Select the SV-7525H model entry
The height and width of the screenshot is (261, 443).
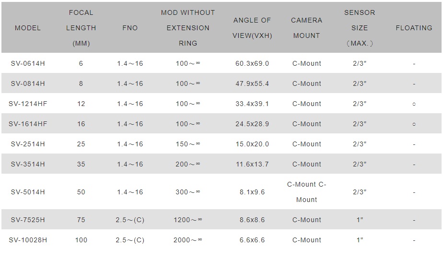point(28,220)
